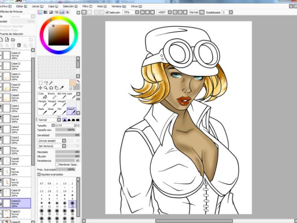
Task: Select the flat hardest brush edge shape
Action: [x=78, y=120]
